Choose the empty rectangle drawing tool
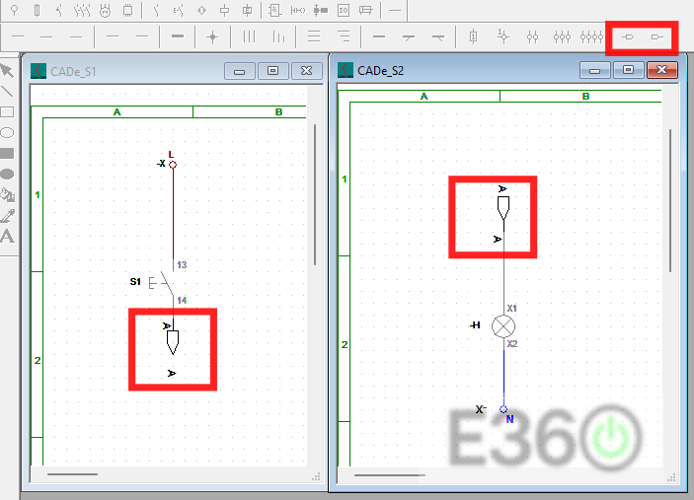Screen dimensions: 694x500 pyautogui.click(x=7, y=112)
